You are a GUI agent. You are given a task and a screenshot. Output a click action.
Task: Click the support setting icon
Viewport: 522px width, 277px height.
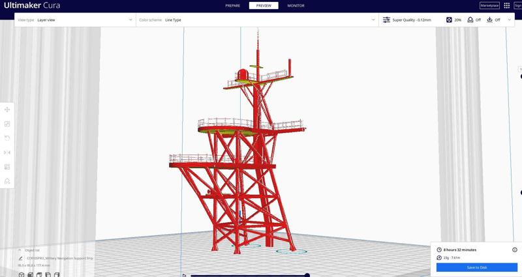point(470,20)
